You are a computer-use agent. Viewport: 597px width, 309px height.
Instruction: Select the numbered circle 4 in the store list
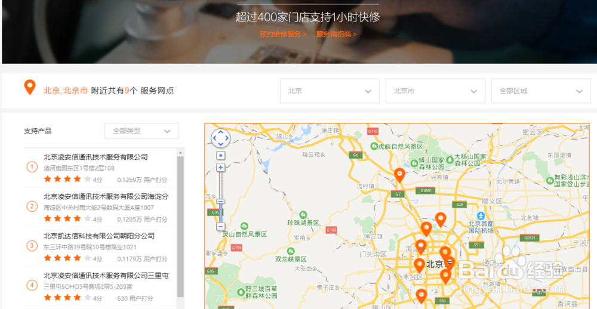[32, 285]
